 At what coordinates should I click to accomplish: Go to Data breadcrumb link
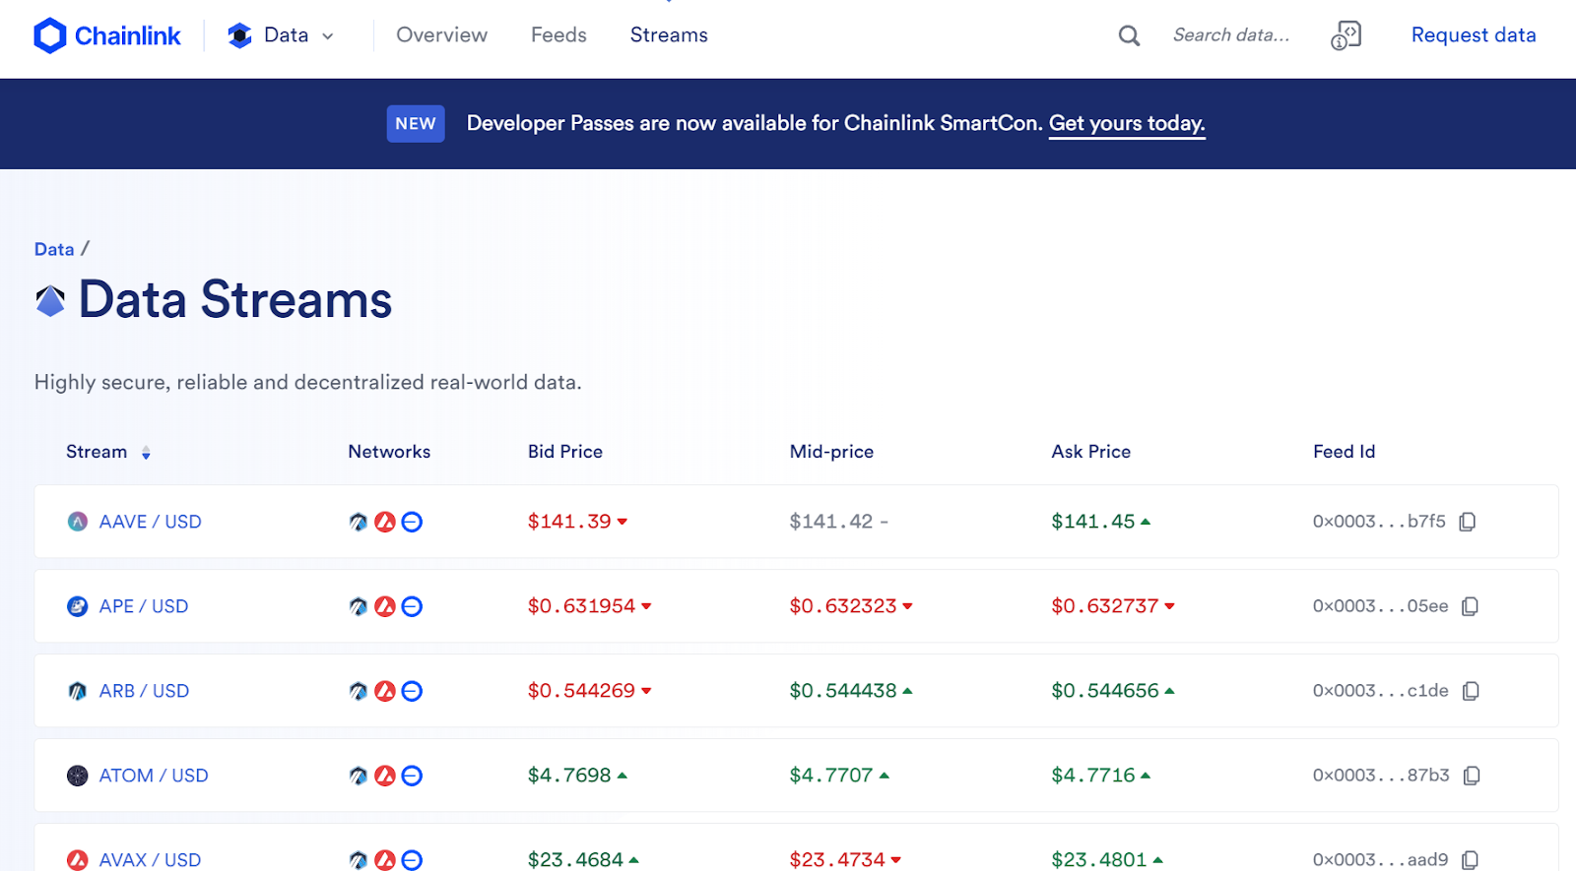pos(54,249)
